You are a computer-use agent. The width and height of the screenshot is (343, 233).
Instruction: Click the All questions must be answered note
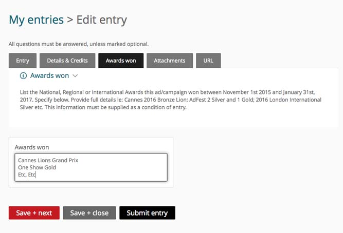click(x=79, y=44)
